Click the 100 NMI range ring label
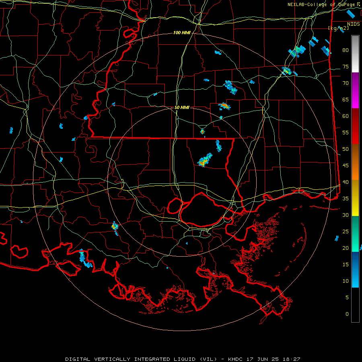362x362 pixels. point(182,33)
